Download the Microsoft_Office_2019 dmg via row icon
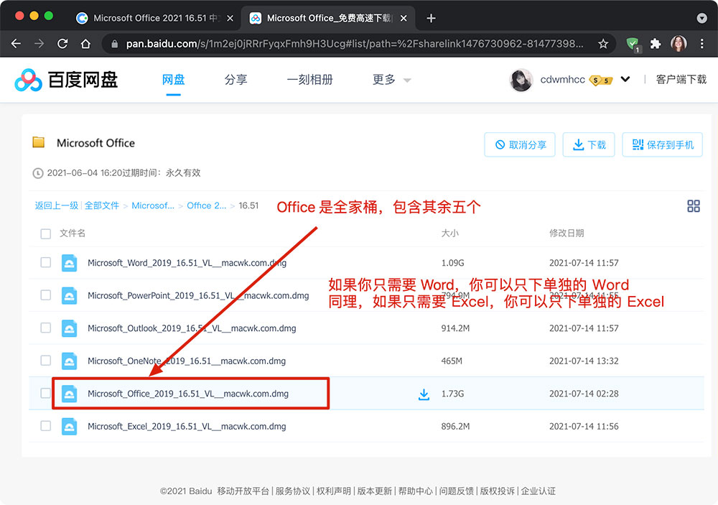Image resolution: width=718 pixels, height=505 pixels. 424,394
